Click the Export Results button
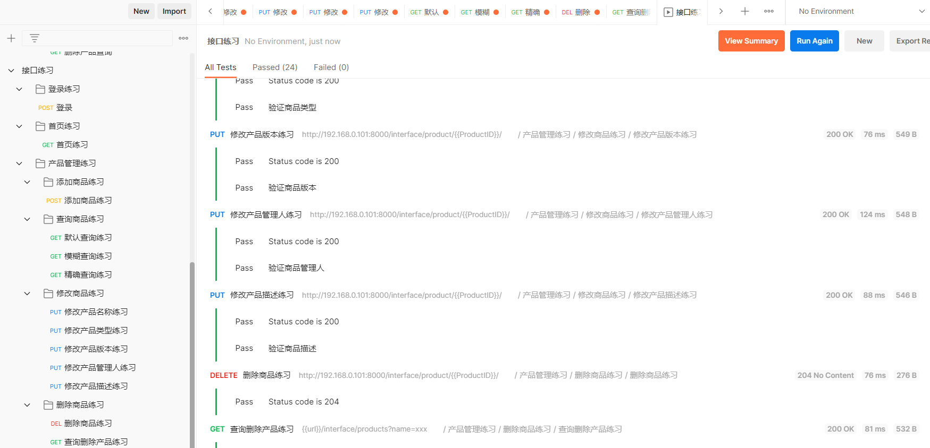 (x=911, y=41)
